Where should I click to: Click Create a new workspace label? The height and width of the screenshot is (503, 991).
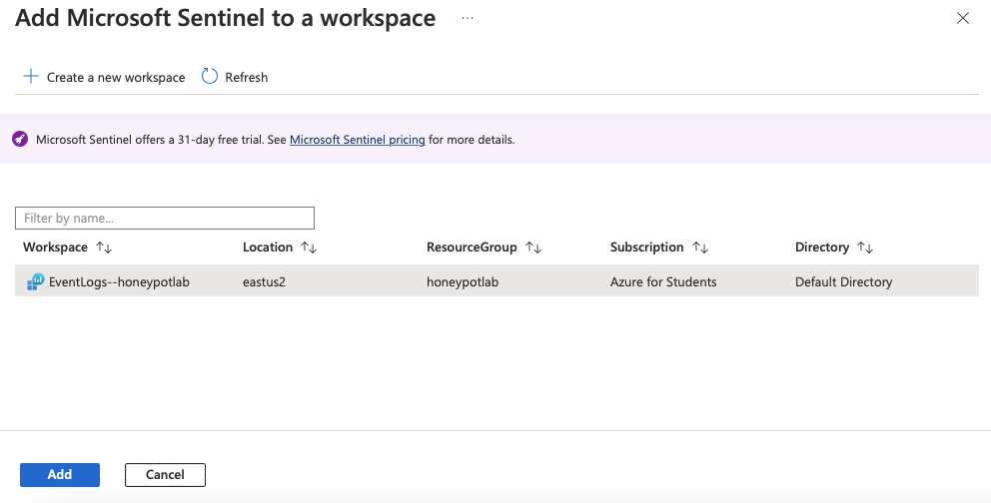point(116,77)
